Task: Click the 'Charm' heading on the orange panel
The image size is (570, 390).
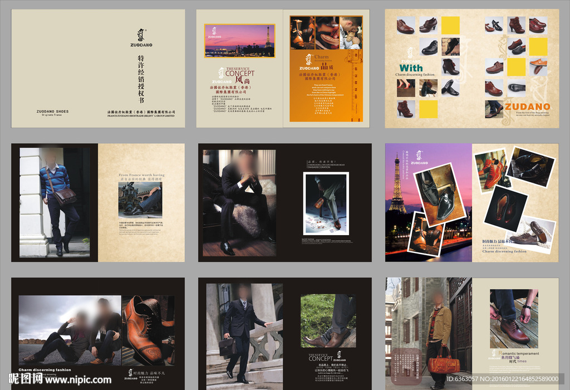Action: (321, 57)
